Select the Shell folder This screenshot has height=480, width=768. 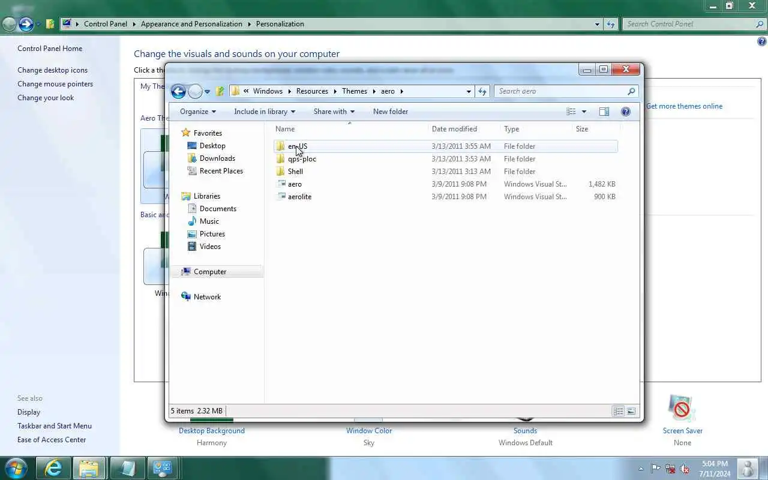click(x=446, y=172)
